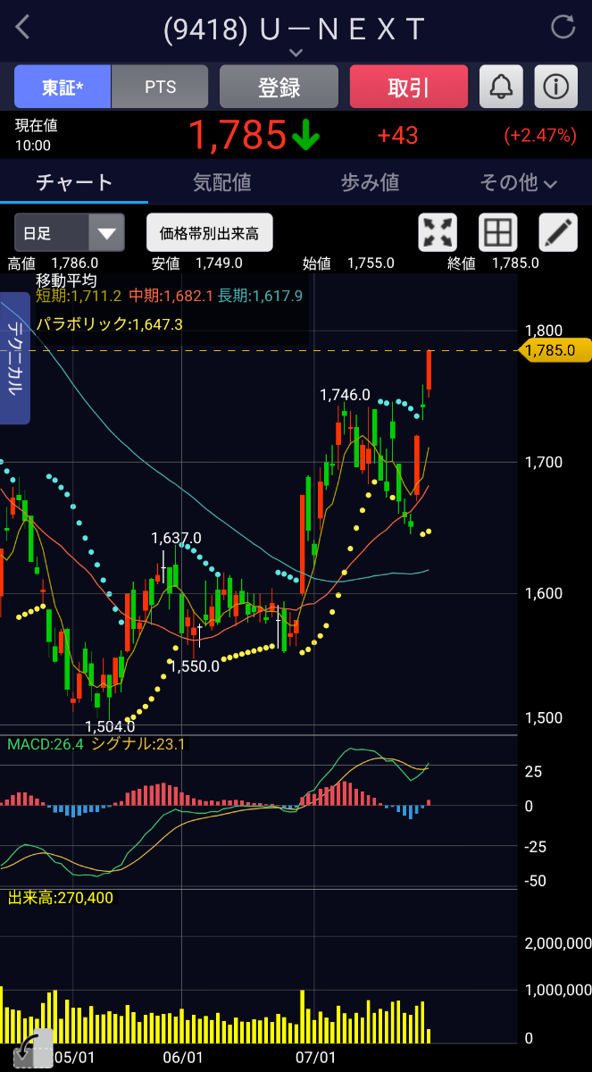Toggle 価格帯別出来高 display
592x1072 pixels.
pyautogui.click(x=209, y=233)
